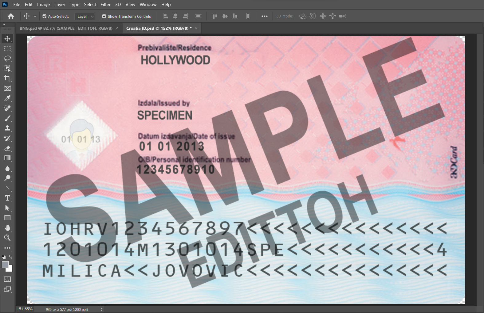This screenshot has width=484, height=313.
Task: Select the Brush tool
Action: [7, 118]
